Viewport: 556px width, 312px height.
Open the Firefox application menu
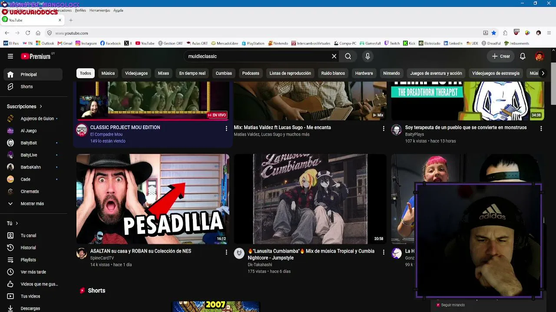(x=549, y=33)
